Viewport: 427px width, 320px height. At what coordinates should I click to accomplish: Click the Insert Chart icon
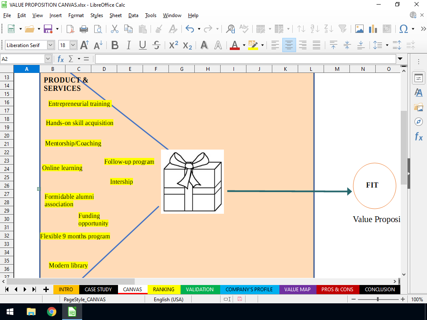373,29
